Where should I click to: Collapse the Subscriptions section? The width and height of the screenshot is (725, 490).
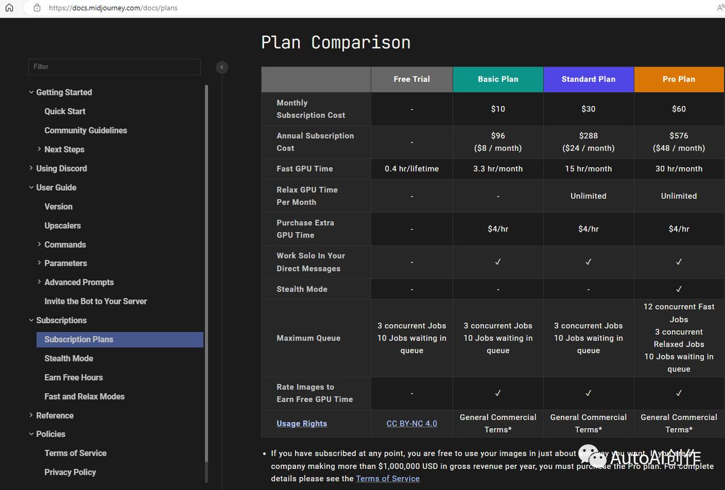click(x=31, y=320)
